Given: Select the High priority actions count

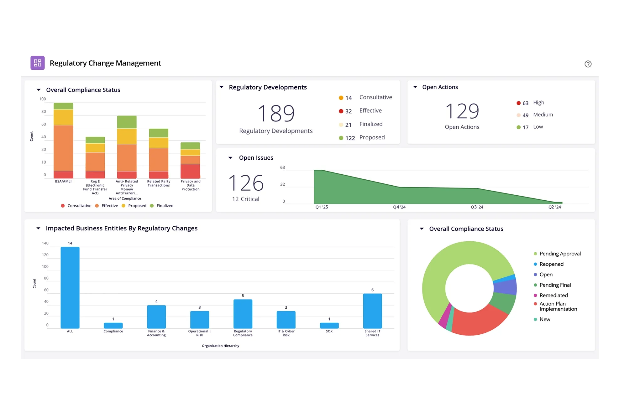Looking at the screenshot, I should click(525, 103).
